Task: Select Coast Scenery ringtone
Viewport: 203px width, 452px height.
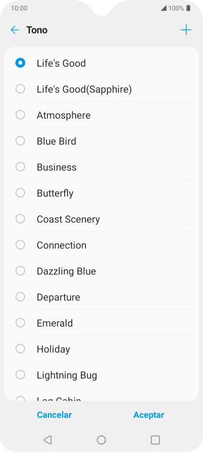Action: coord(101,219)
